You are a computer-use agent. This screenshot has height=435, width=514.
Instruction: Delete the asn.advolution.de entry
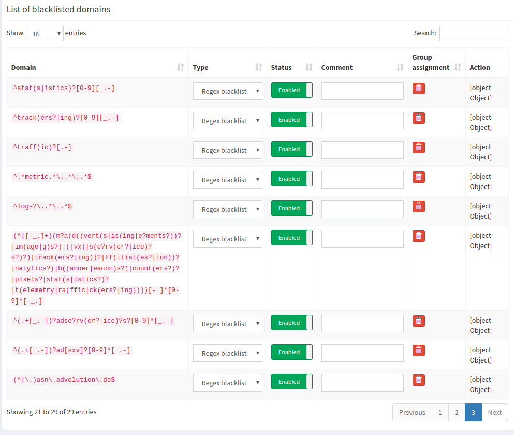(419, 380)
